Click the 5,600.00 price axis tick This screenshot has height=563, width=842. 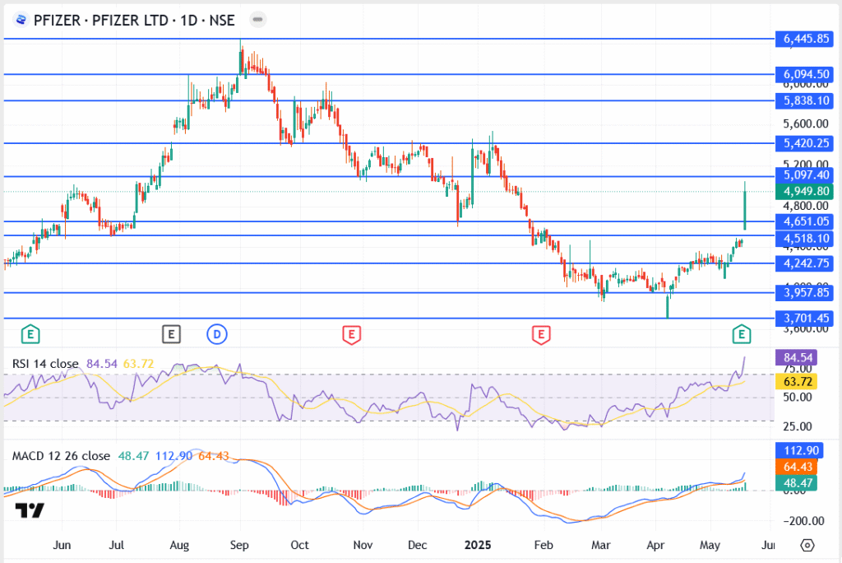[x=806, y=123]
